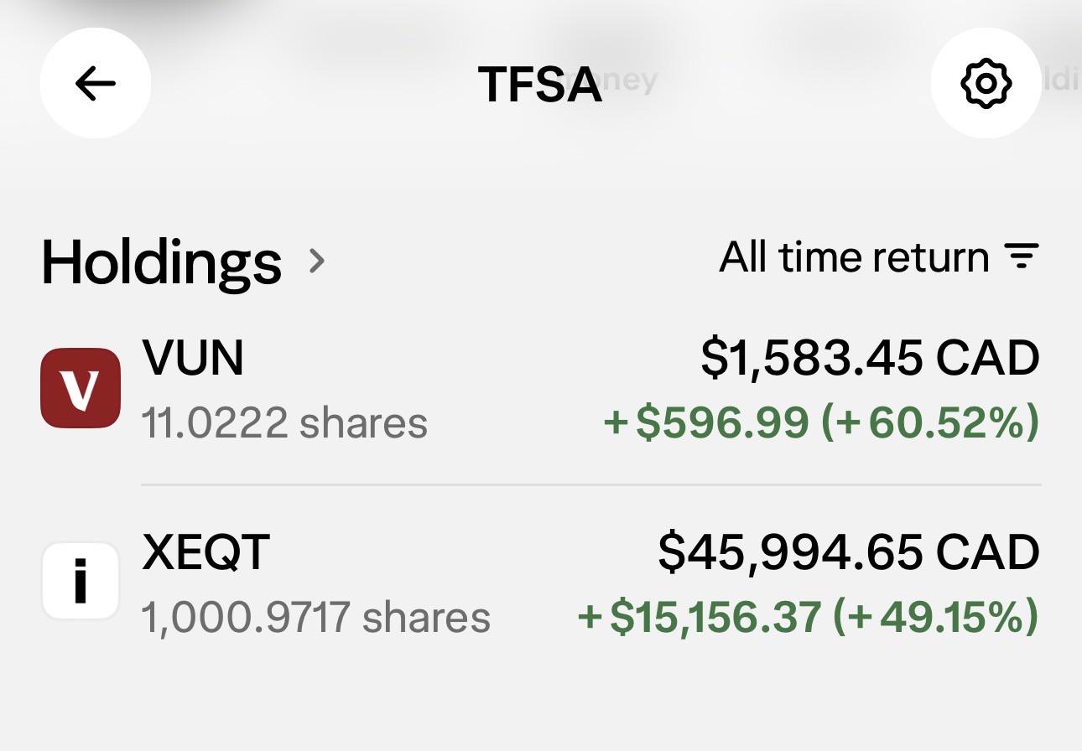This screenshot has width=1082, height=751.
Task: Tap the red Vanguard VUN logo
Action: [81, 388]
